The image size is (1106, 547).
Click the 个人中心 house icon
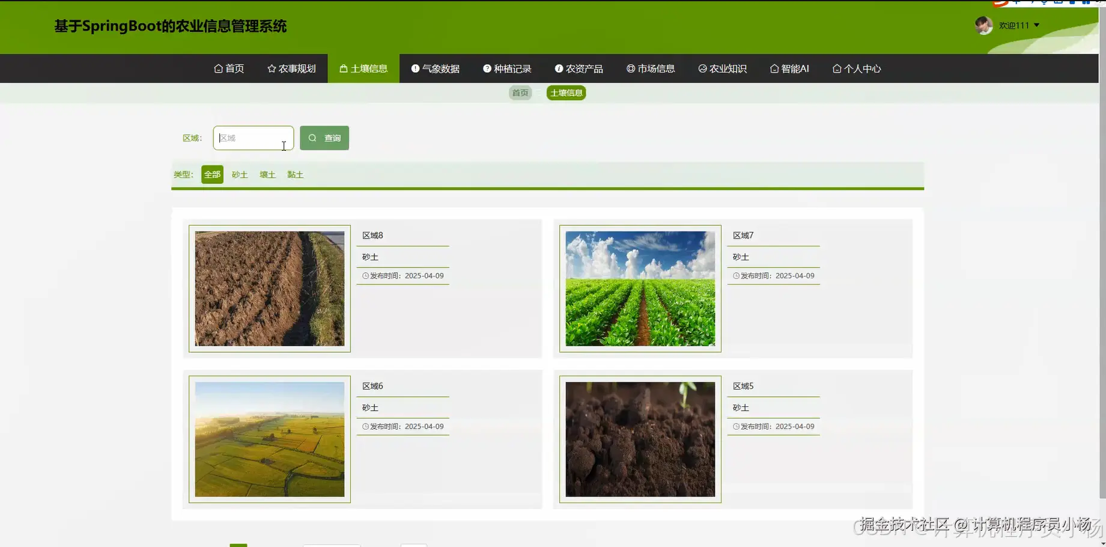tap(837, 69)
